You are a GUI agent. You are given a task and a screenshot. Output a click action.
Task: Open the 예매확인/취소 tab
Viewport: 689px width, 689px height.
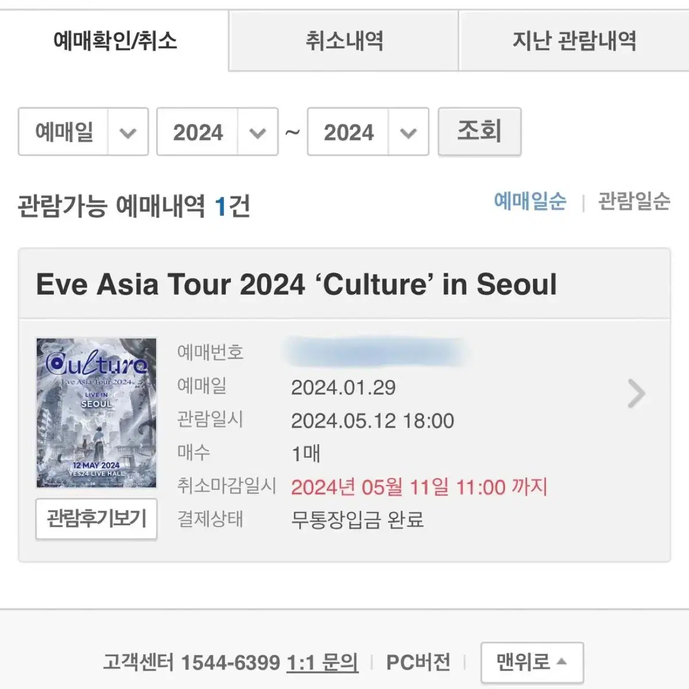click(115, 41)
